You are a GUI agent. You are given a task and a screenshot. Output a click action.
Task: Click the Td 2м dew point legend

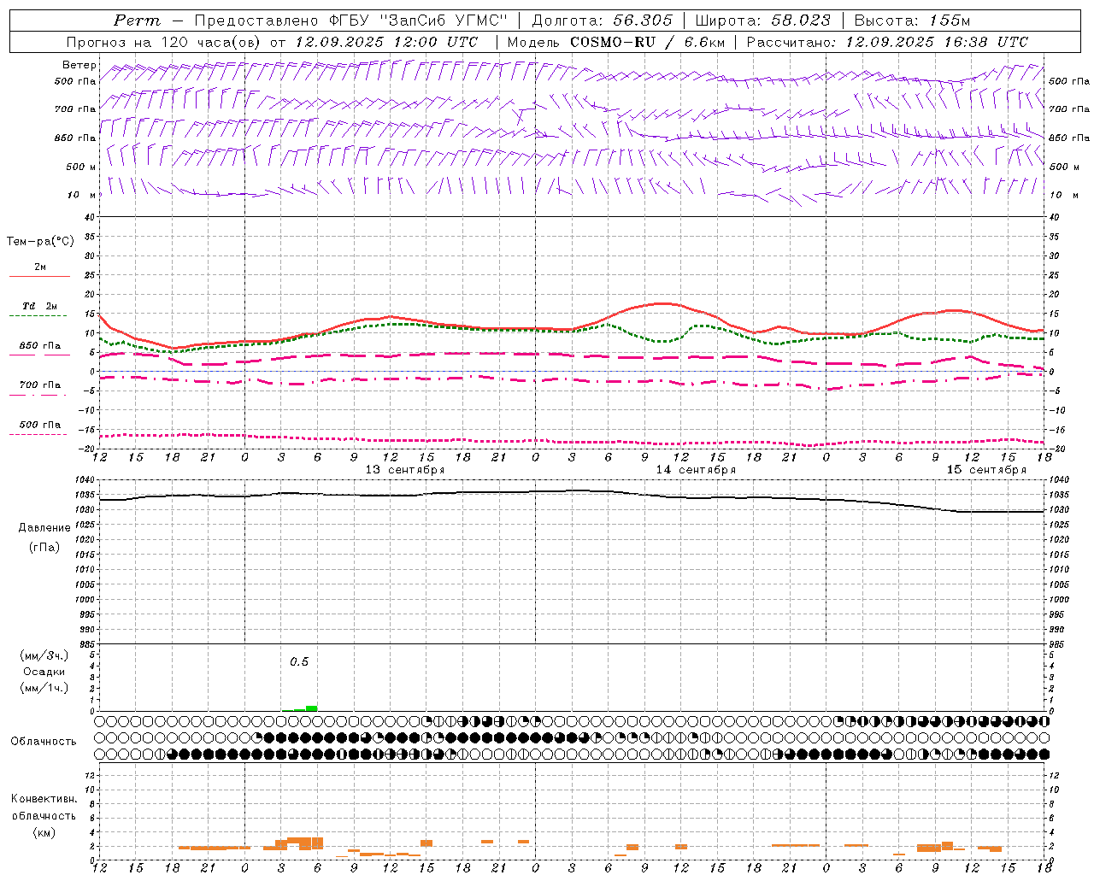pyautogui.click(x=39, y=306)
